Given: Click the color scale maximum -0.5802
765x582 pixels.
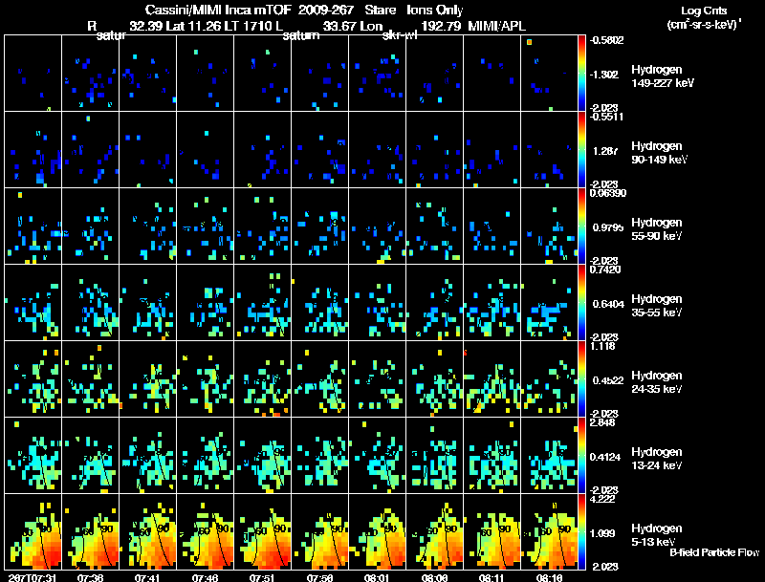Looking at the screenshot, I should pos(606,40).
